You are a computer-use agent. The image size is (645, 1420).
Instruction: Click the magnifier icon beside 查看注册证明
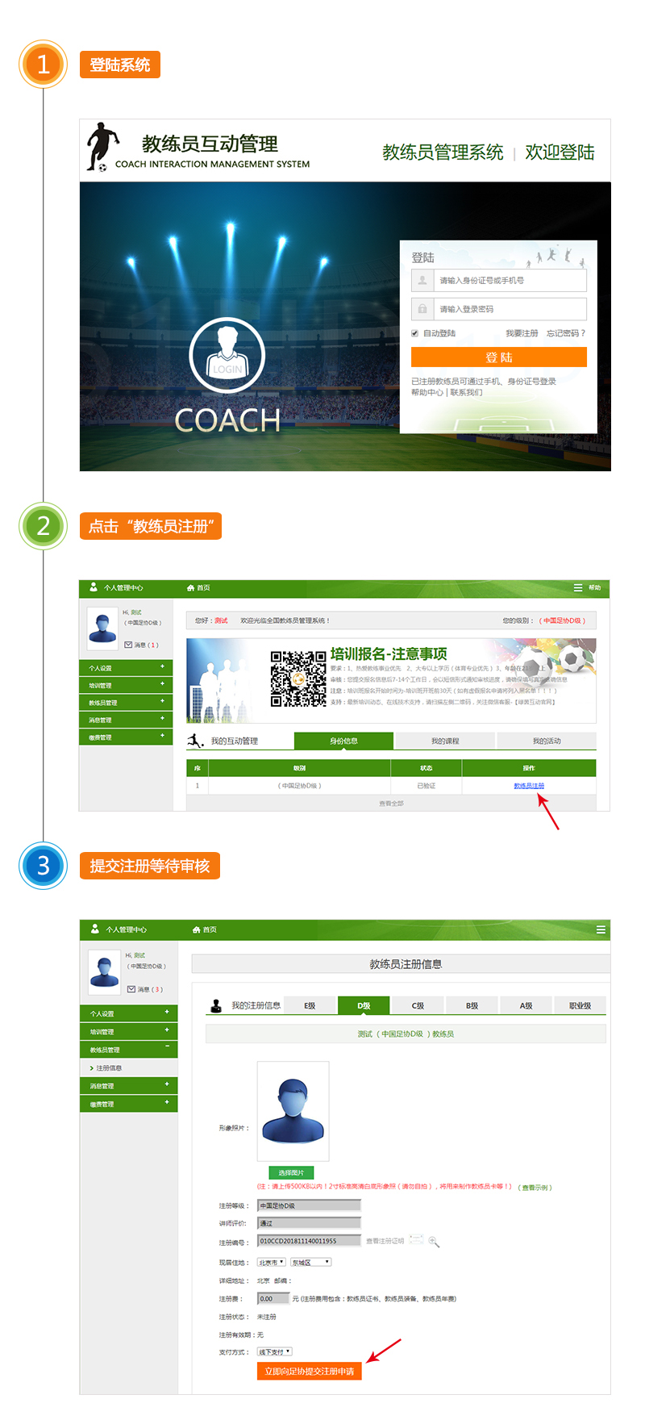click(x=434, y=1242)
